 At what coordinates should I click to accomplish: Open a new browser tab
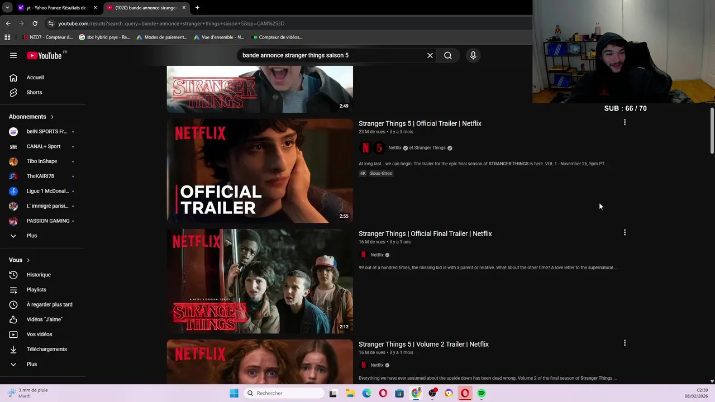tap(197, 8)
